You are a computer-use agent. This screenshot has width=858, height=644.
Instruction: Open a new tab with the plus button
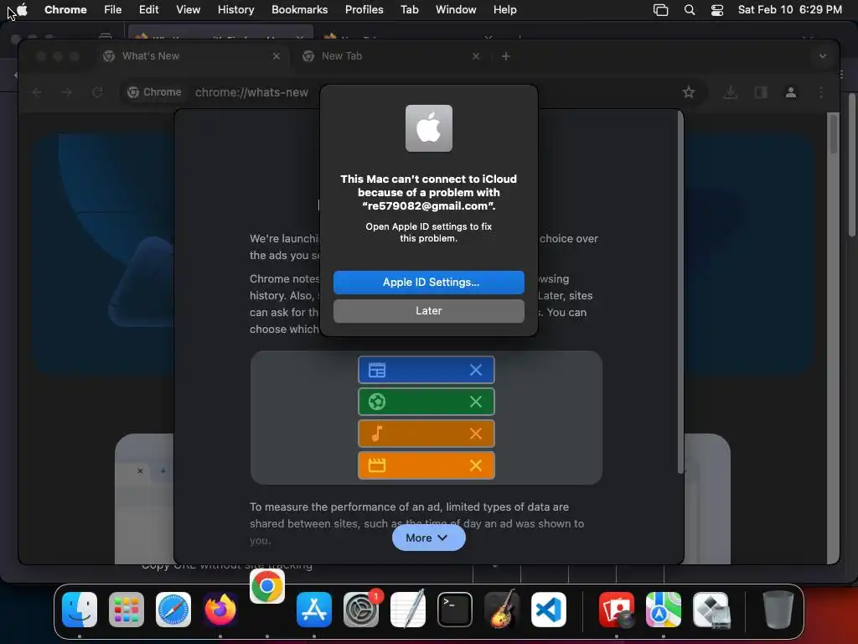click(x=505, y=56)
